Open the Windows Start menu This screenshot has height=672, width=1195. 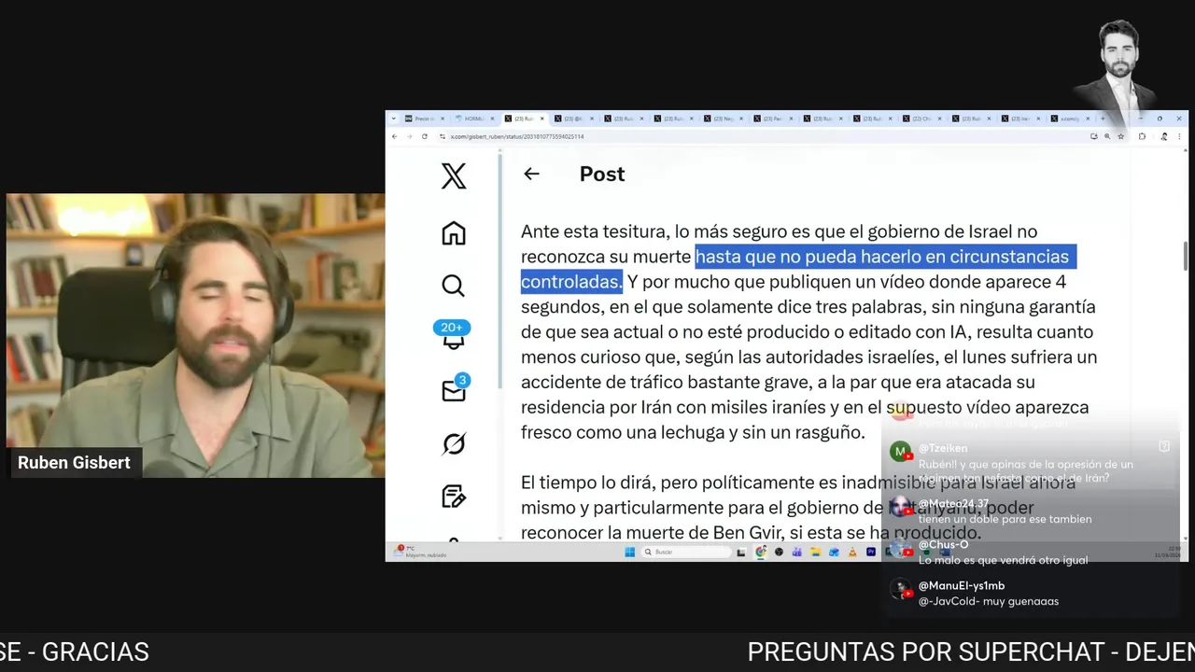click(629, 552)
